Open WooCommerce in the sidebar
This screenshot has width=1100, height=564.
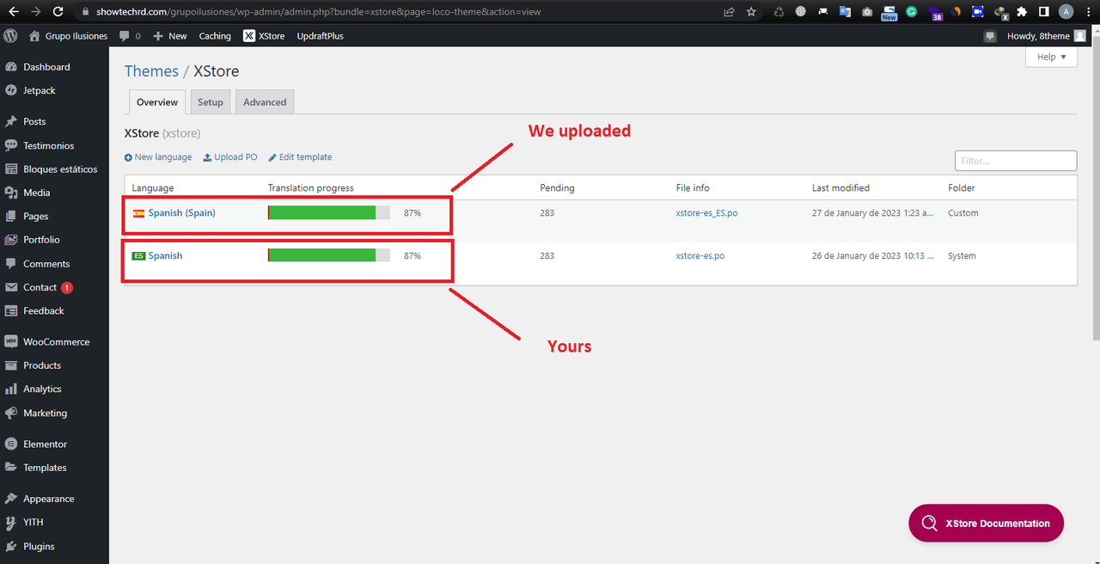point(54,341)
